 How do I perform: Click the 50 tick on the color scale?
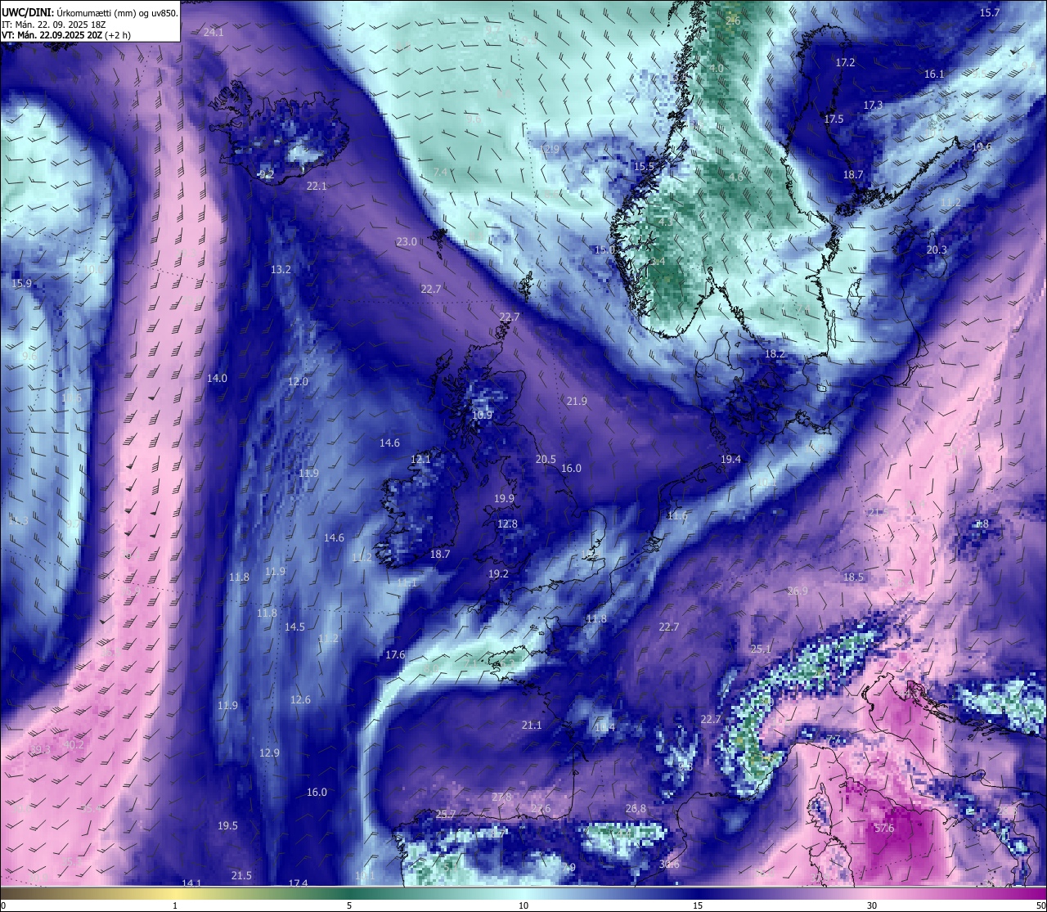tap(1040, 905)
